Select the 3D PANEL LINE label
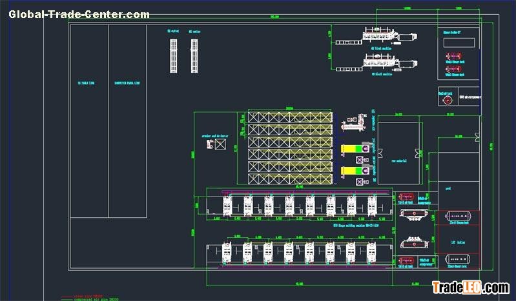Screen dimensions: 516x301 tap(86, 83)
